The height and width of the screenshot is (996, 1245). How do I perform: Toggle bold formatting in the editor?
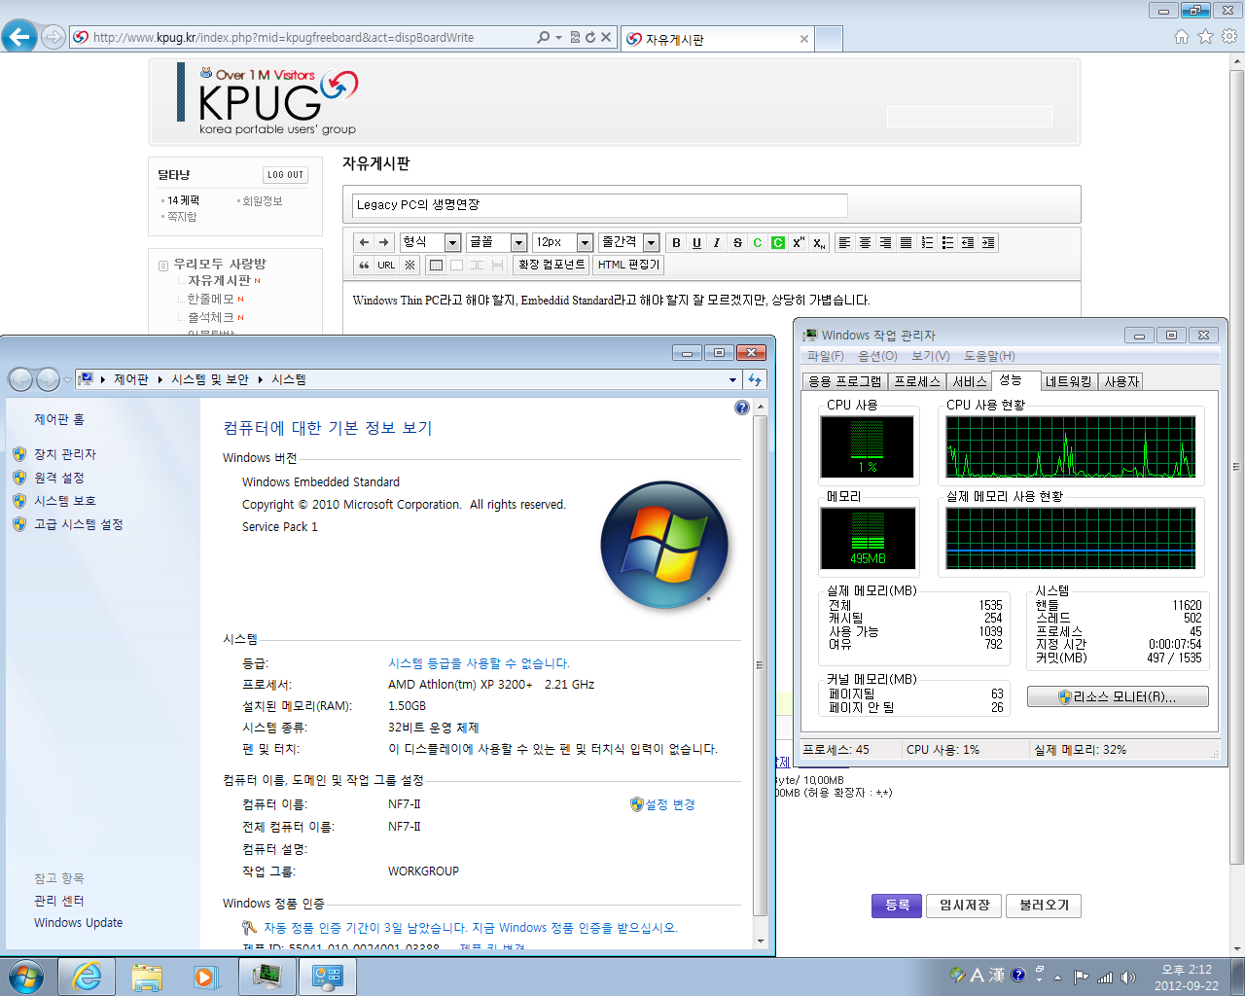pos(676,242)
